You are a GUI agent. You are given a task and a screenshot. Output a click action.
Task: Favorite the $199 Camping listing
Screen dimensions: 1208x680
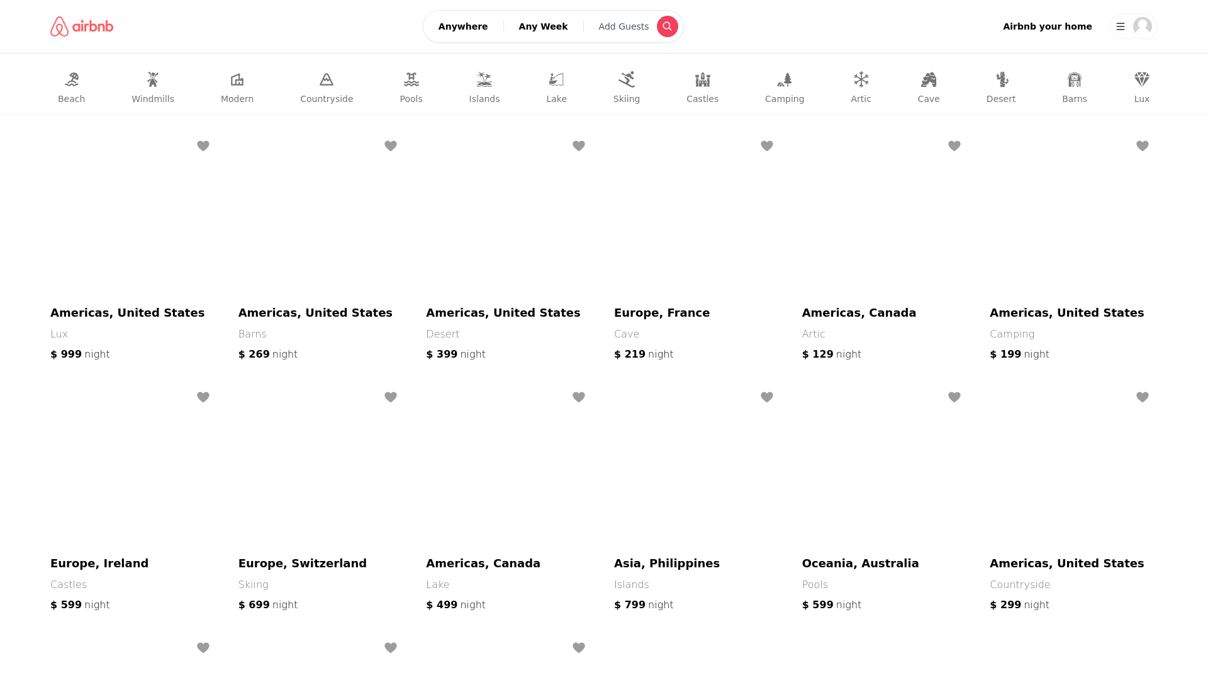click(1143, 146)
